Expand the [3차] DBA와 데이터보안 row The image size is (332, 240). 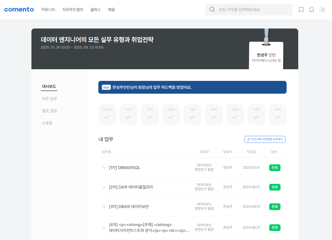(104, 207)
